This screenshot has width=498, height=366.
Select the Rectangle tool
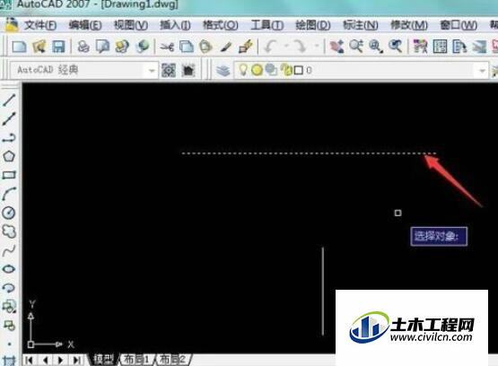tap(9, 175)
